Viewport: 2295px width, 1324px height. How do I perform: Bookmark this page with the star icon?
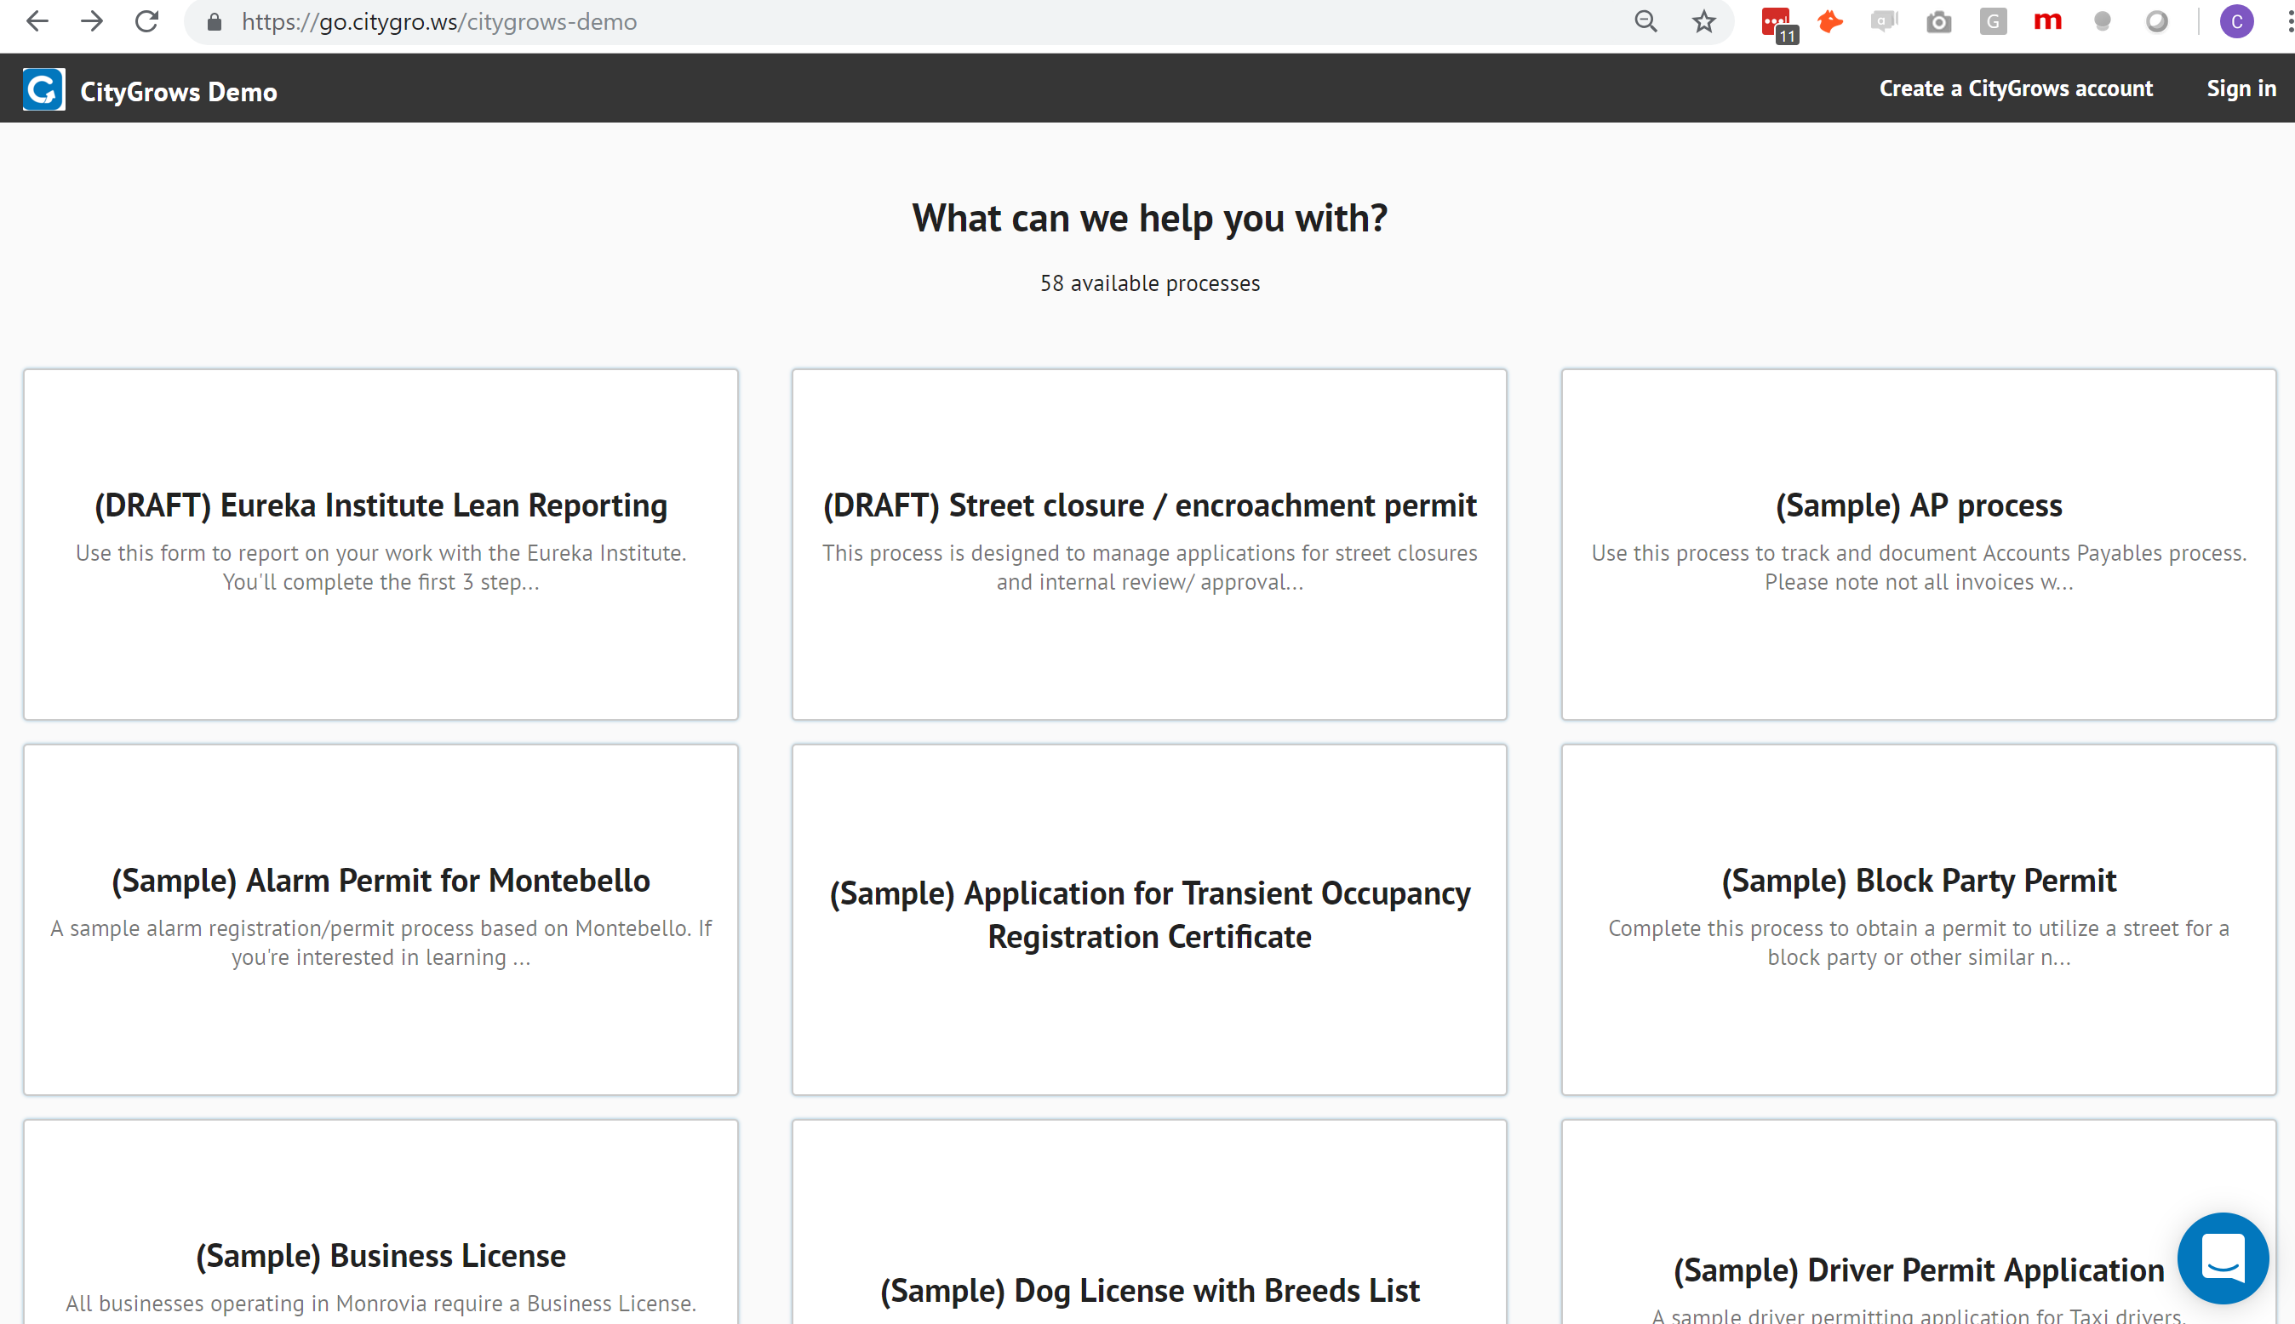pos(1703,21)
